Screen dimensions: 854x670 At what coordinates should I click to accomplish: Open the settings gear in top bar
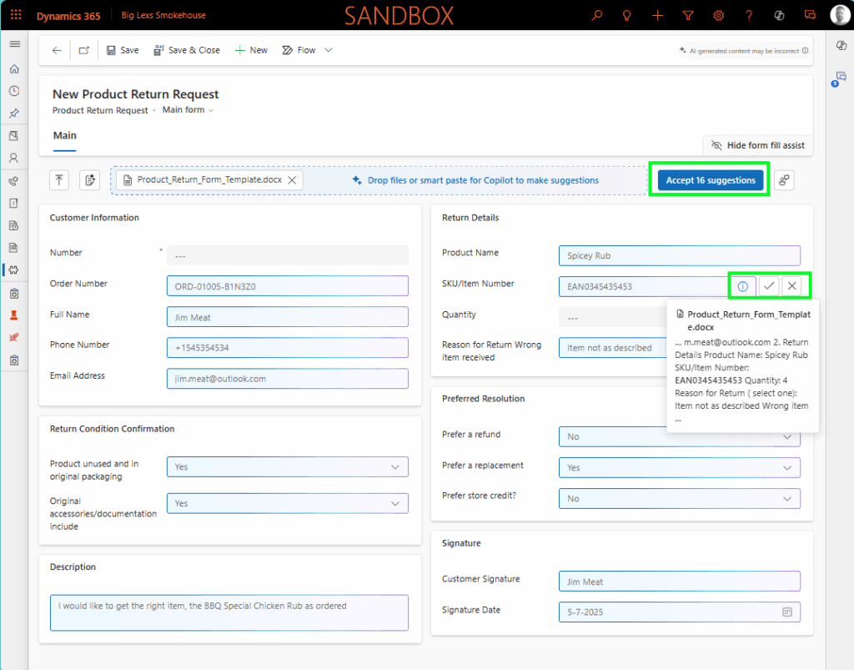(718, 15)
